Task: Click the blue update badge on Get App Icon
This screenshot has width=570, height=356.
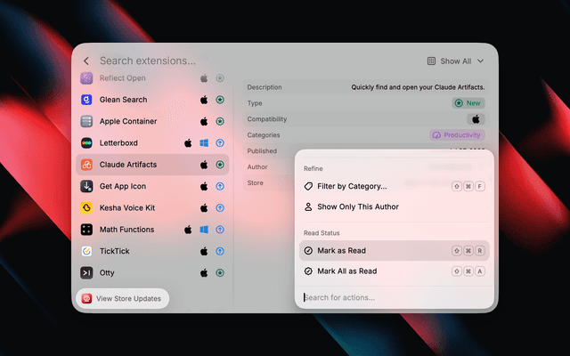Action: [x=220, y=186]
